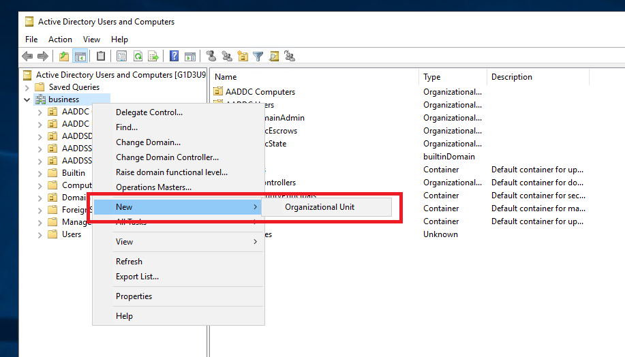Click the Forward arrow toolbar icon
The width and height of the screenshot is (625, 357).
tap(43, 56)
